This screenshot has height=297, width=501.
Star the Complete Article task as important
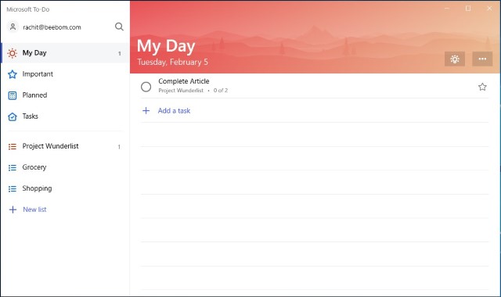(x=482, y=87)
